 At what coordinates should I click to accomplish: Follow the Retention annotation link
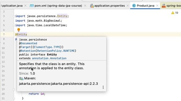tap(28, 51)
